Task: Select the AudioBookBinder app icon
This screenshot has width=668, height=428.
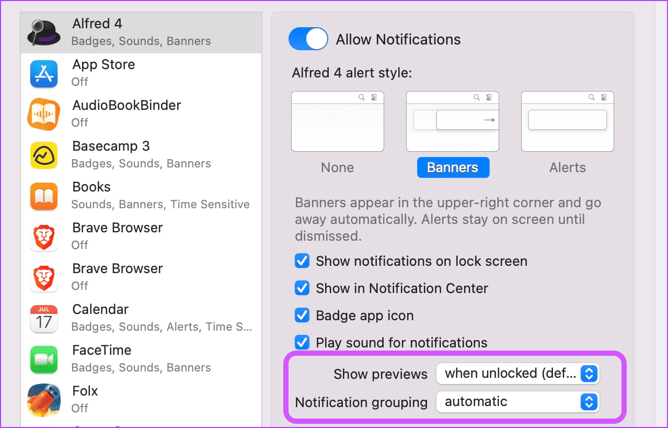Action: pos(44,114)
